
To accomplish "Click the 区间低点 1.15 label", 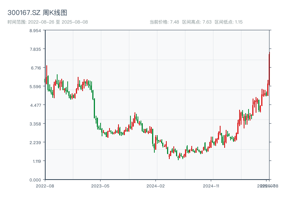I will pyautogui.click(x=229, y=22).
